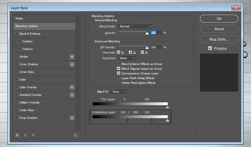Image resolution: width=251 pixels, height=147 pixels.
Task: Click Underlying Layer white point slider
Action: [x=167, y=120]
